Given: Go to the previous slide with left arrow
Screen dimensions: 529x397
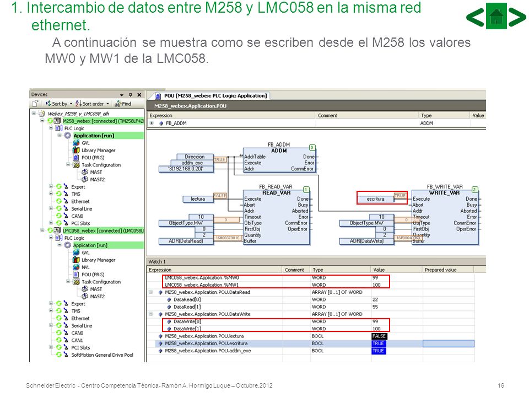Looking at the screenshot, I should (x=476, y=16).
